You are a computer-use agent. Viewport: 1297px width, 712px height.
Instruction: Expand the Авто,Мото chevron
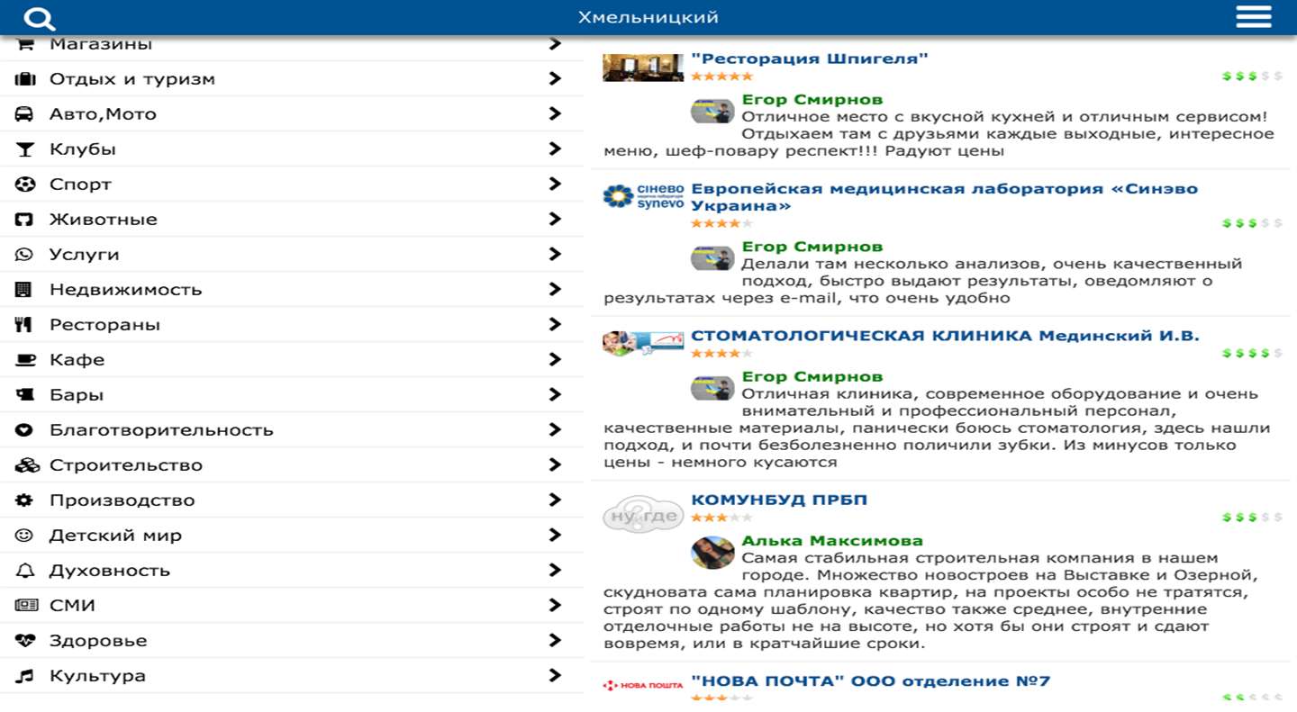pos(556,113)
